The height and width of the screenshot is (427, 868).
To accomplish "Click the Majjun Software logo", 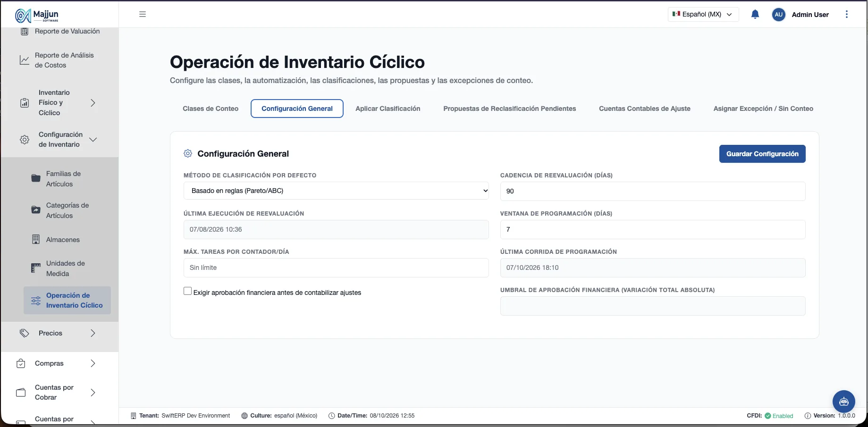I will [37, 16].
